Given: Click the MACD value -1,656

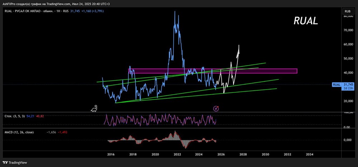Looking at the screenshot, I should pyautogui.click(x=51, y=132).
